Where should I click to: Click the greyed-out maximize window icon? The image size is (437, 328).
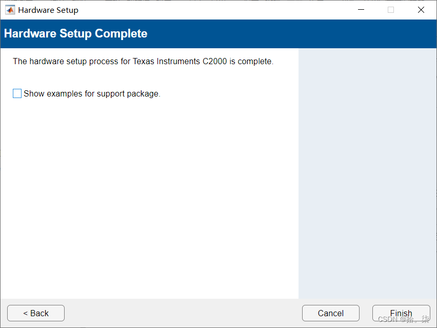click(391, 10)
